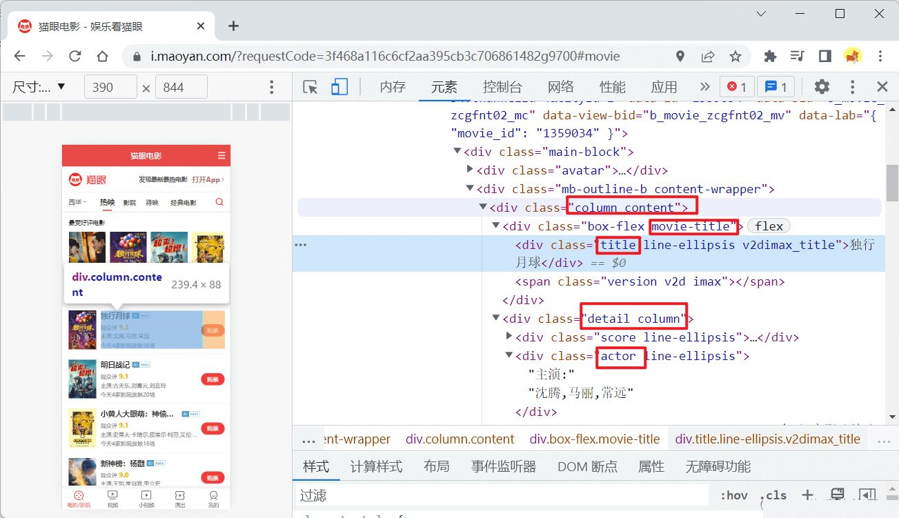Switch to the 控制台 tab
This screenshot has height=518, width=899.
pyautogui.click(x=502, y=87)
